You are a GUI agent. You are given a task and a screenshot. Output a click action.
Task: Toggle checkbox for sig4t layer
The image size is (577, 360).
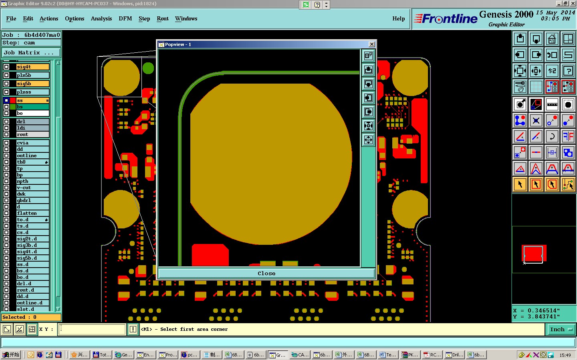click(x=6, y=67)
